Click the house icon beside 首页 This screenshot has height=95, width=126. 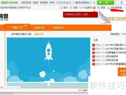pos(61,8)
